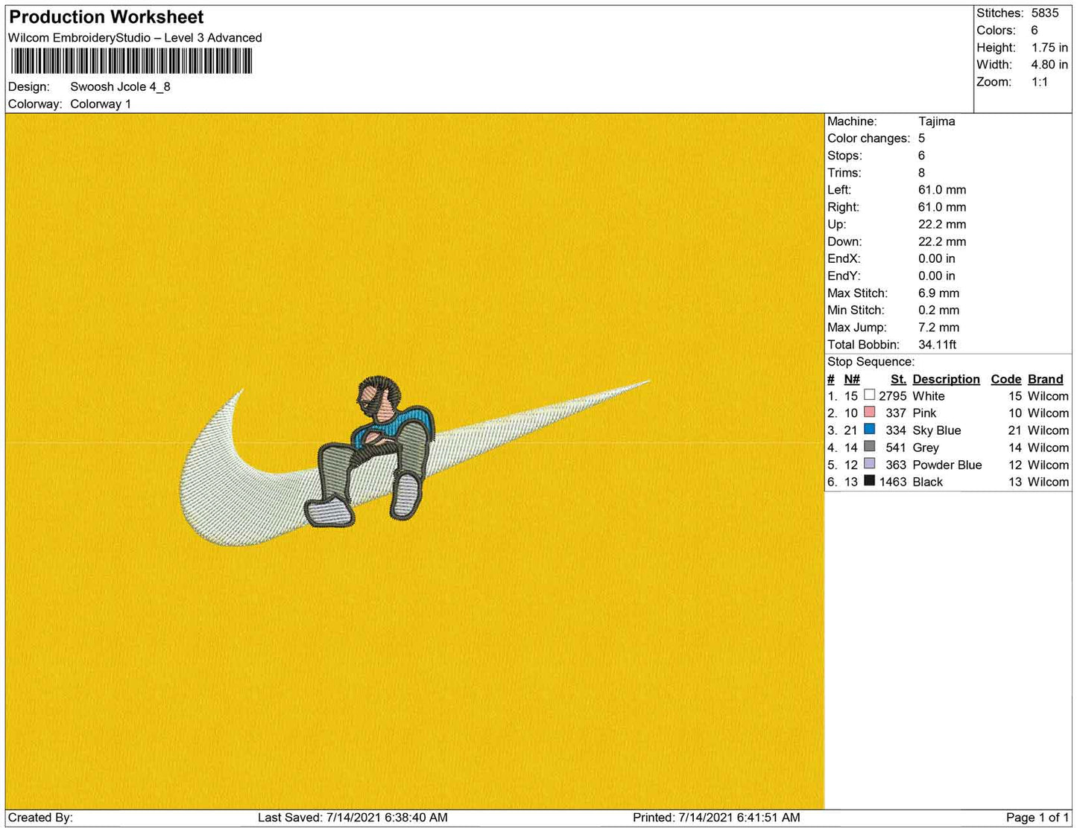The width and height of the screenshot is (1077, 828).
Task: Select the machine name "Tajima"
Action: click(936, 121)
